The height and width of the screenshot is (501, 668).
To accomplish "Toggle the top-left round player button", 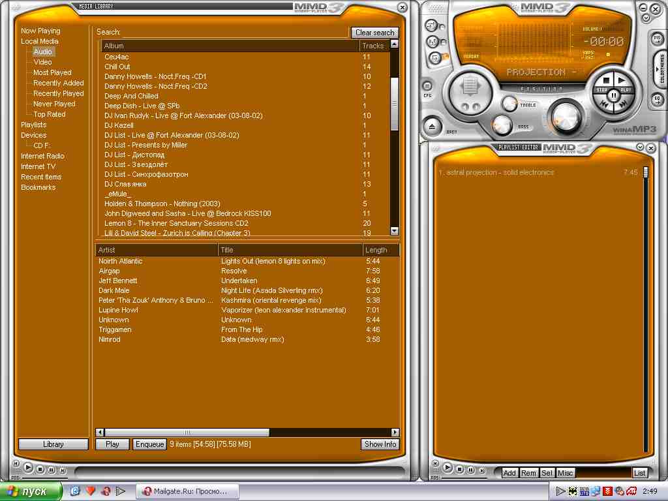I will click(431, 25).
